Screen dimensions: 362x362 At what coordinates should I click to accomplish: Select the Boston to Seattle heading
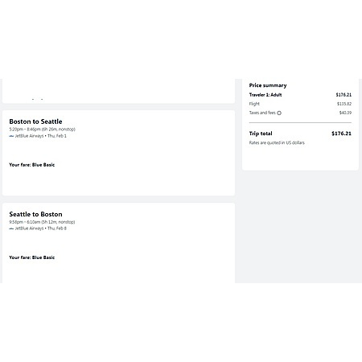coord(35,121)
